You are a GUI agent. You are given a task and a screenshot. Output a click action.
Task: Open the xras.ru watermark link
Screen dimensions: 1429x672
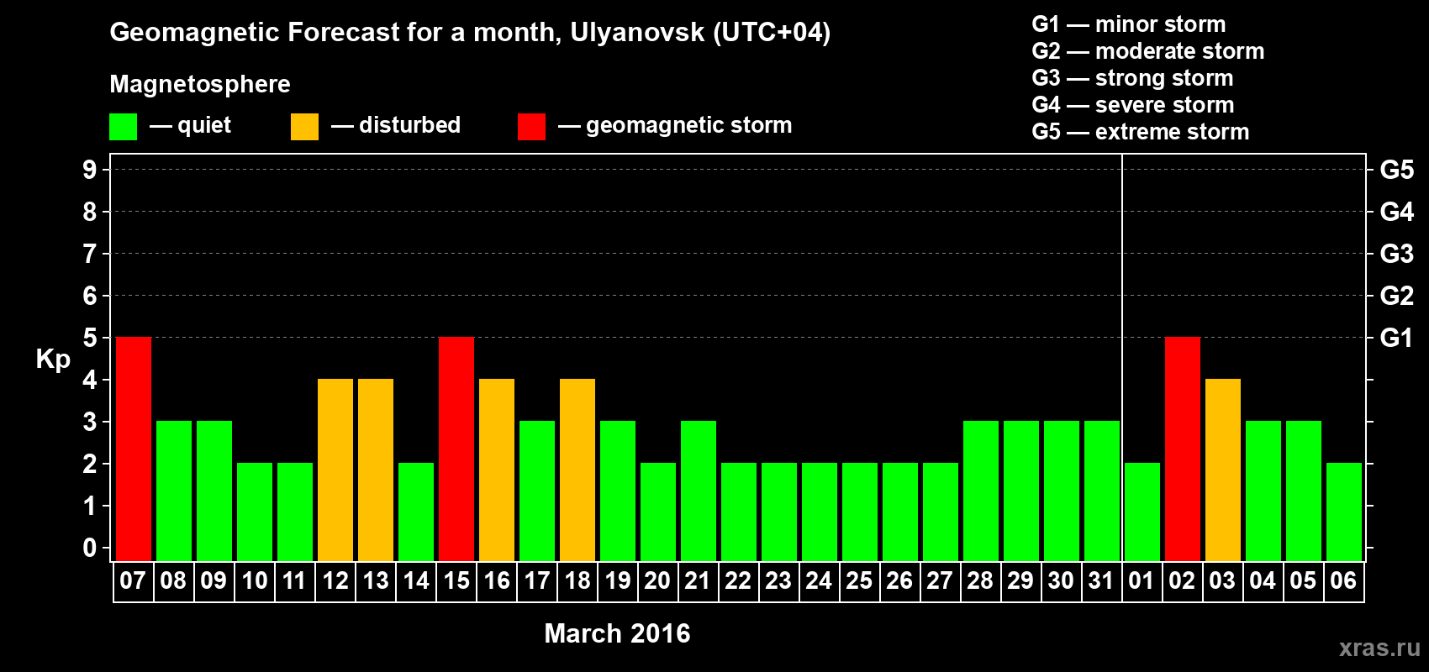(x=1379, y=648)
